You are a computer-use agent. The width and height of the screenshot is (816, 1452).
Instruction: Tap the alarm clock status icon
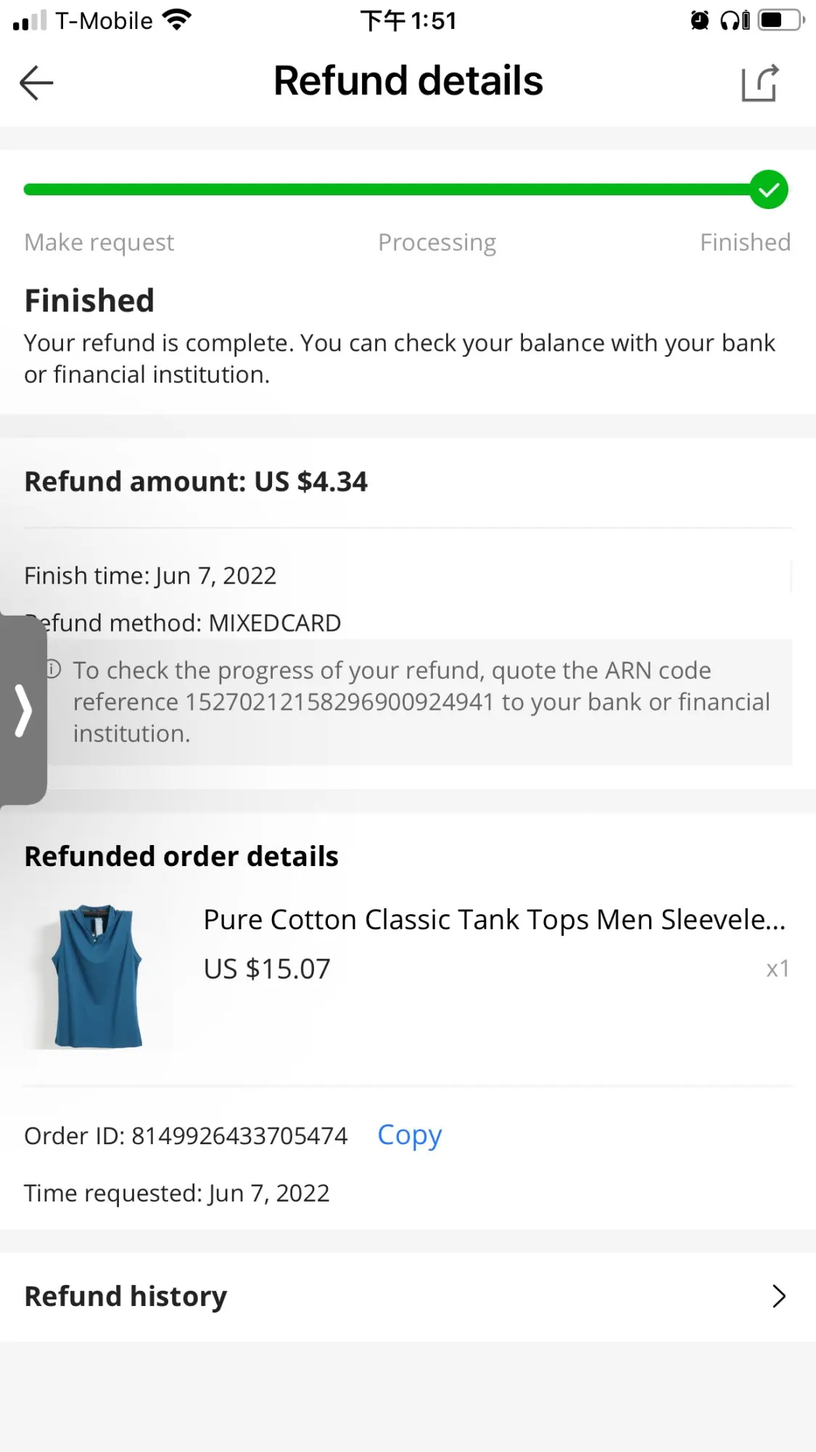(699, 20)
